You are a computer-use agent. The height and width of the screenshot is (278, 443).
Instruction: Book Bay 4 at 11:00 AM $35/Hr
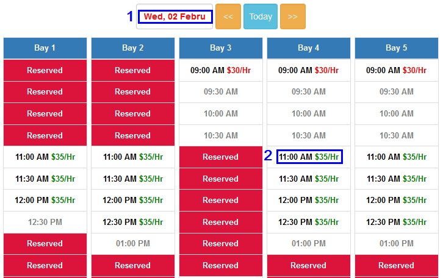coord(309,157)
